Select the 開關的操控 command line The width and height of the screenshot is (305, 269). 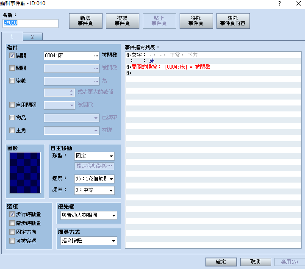coord(213,67)
